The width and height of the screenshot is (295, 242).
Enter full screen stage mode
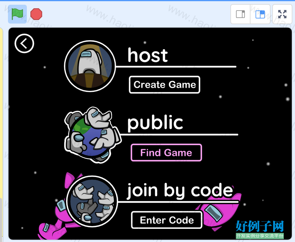(282, 14)
